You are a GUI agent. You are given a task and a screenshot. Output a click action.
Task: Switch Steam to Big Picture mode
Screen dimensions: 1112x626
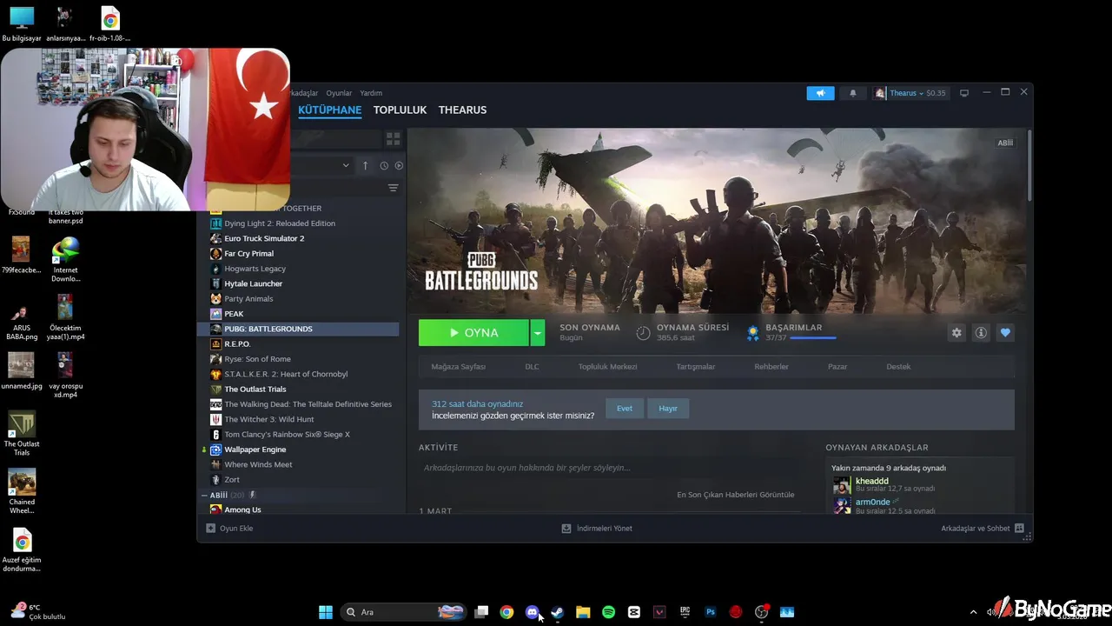click(x=963, y=93)
